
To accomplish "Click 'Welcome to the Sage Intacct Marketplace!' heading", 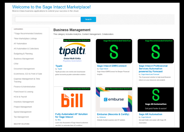I will click(52, 7).
